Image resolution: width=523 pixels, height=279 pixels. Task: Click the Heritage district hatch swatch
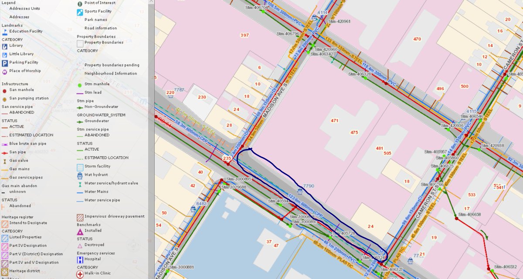(5, 271)
